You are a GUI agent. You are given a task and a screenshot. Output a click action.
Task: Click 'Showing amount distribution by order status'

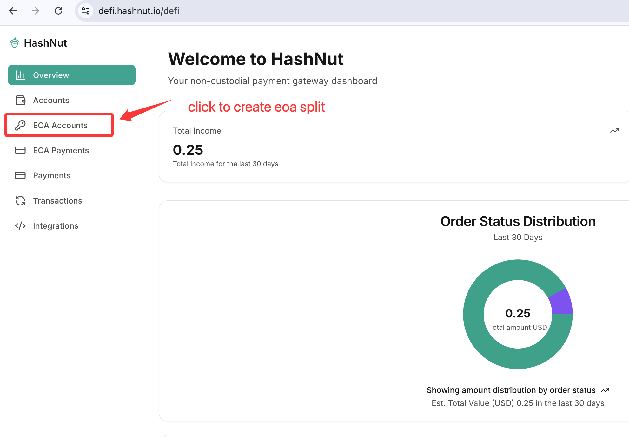[511, 390]
